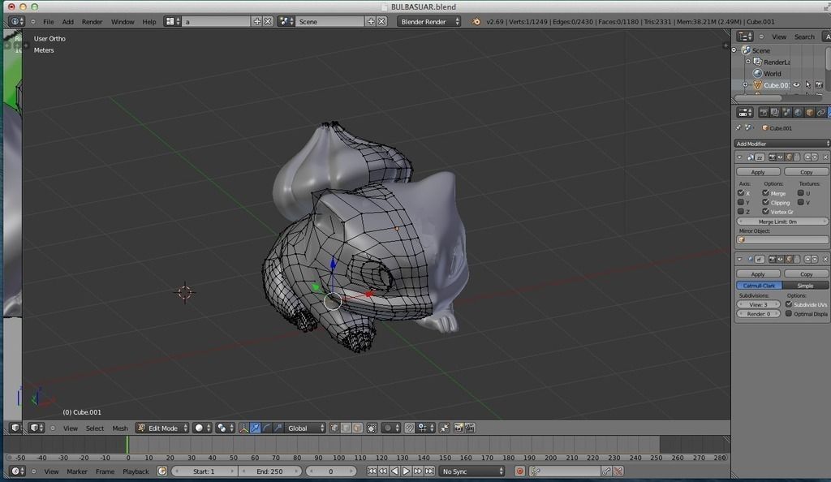Image resolution: width=831 pixels, height=482 pixels.
Task: Open the Add menu
Action: (68, 22)
